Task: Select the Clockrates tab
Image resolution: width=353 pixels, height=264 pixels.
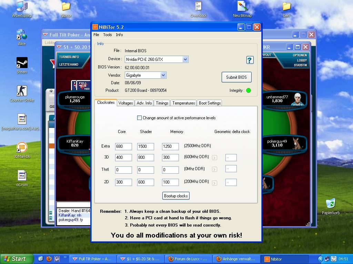Action: coord(106,102)
